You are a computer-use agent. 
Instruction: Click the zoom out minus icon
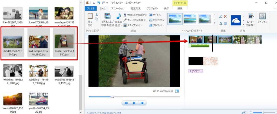[x=251, y=113]
